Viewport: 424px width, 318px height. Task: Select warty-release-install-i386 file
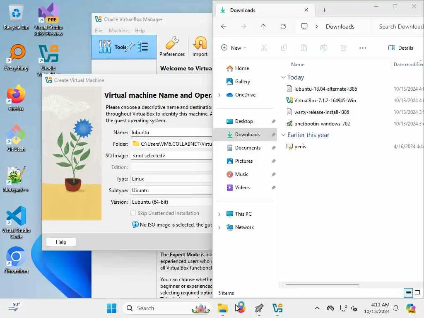click(x=321, y=112)
